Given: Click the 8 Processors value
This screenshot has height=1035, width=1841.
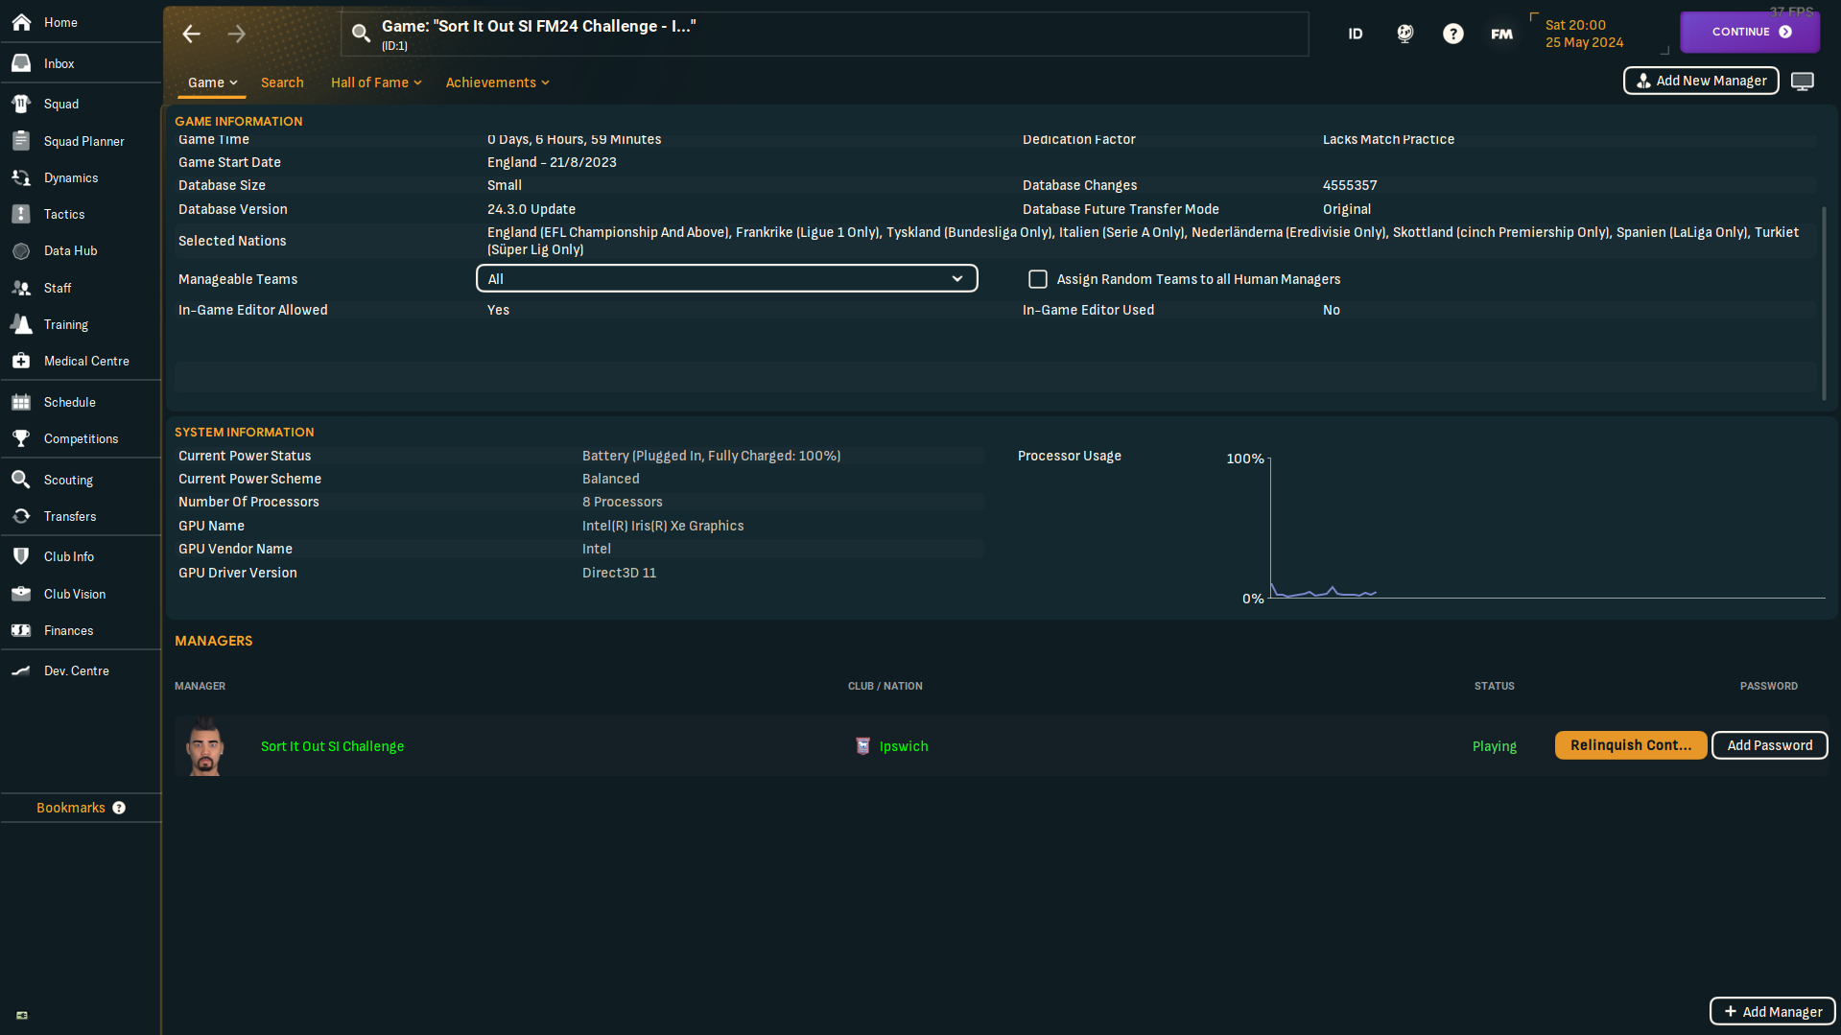Looking at the screenshot, I should 622,502.
